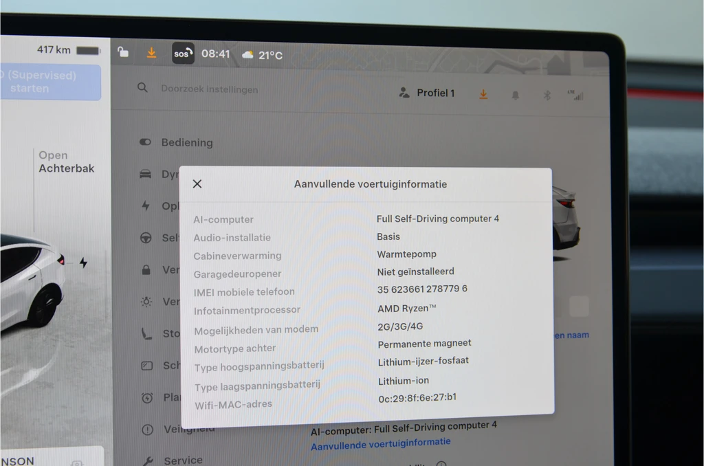
Task: Open the weather temperature indicator
Action: pyautogui.click(x=262, y=55)
